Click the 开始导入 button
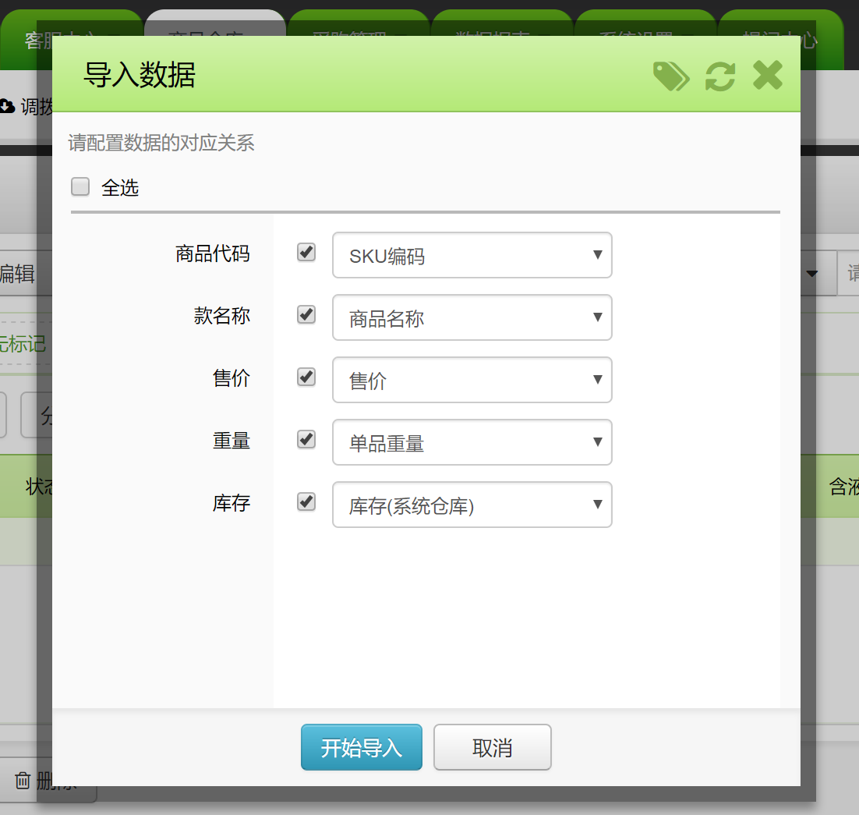This screenshot has height=815, width=859. tap(362, 748)
